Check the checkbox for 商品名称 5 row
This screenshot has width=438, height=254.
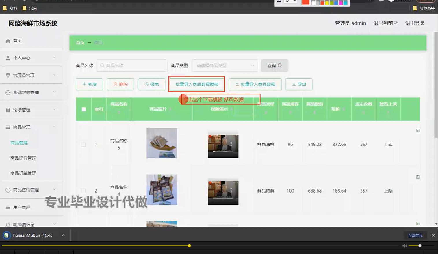point(83,144)
